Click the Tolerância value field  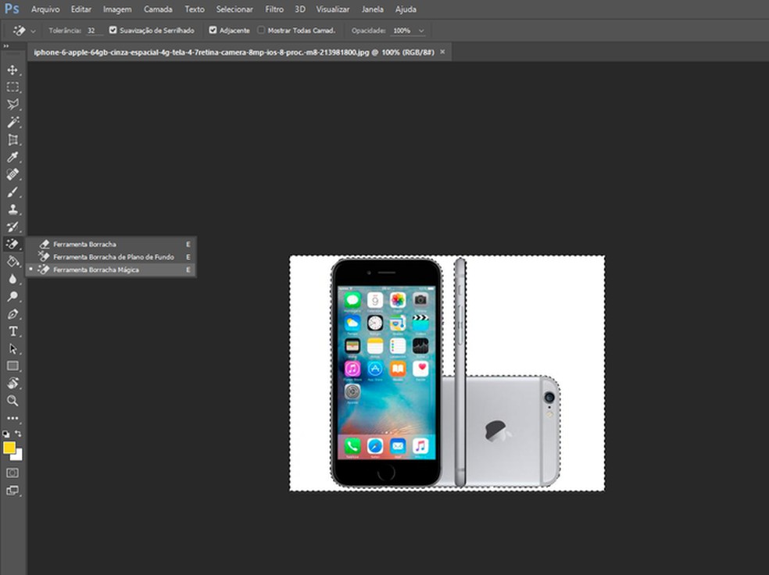(x=93, y=30)
